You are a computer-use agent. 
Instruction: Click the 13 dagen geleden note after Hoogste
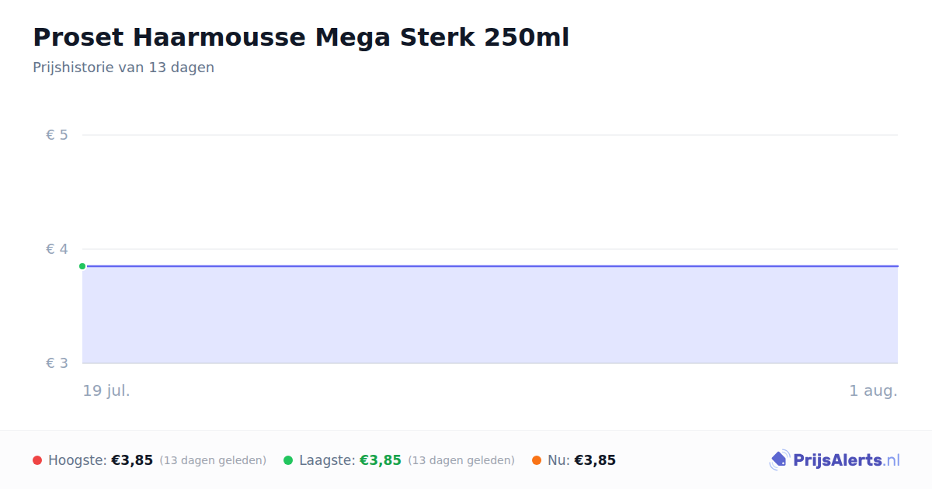coord(213,460)
